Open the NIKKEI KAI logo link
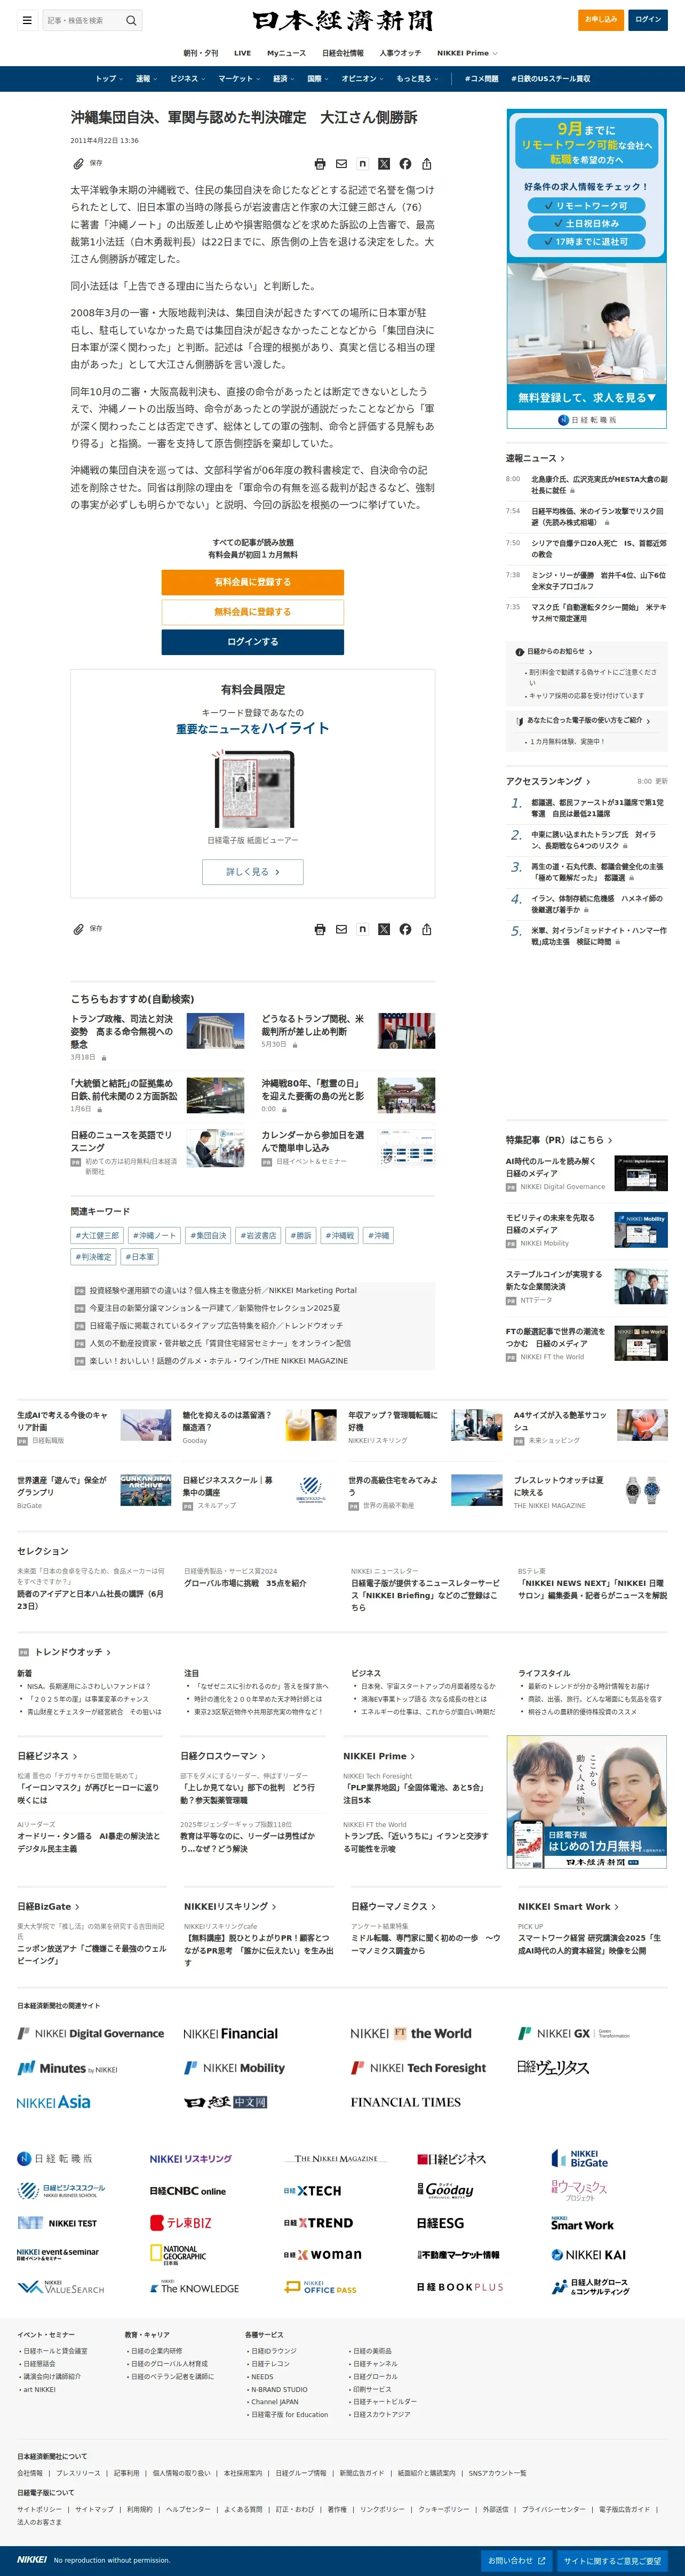 (589, 2254)
